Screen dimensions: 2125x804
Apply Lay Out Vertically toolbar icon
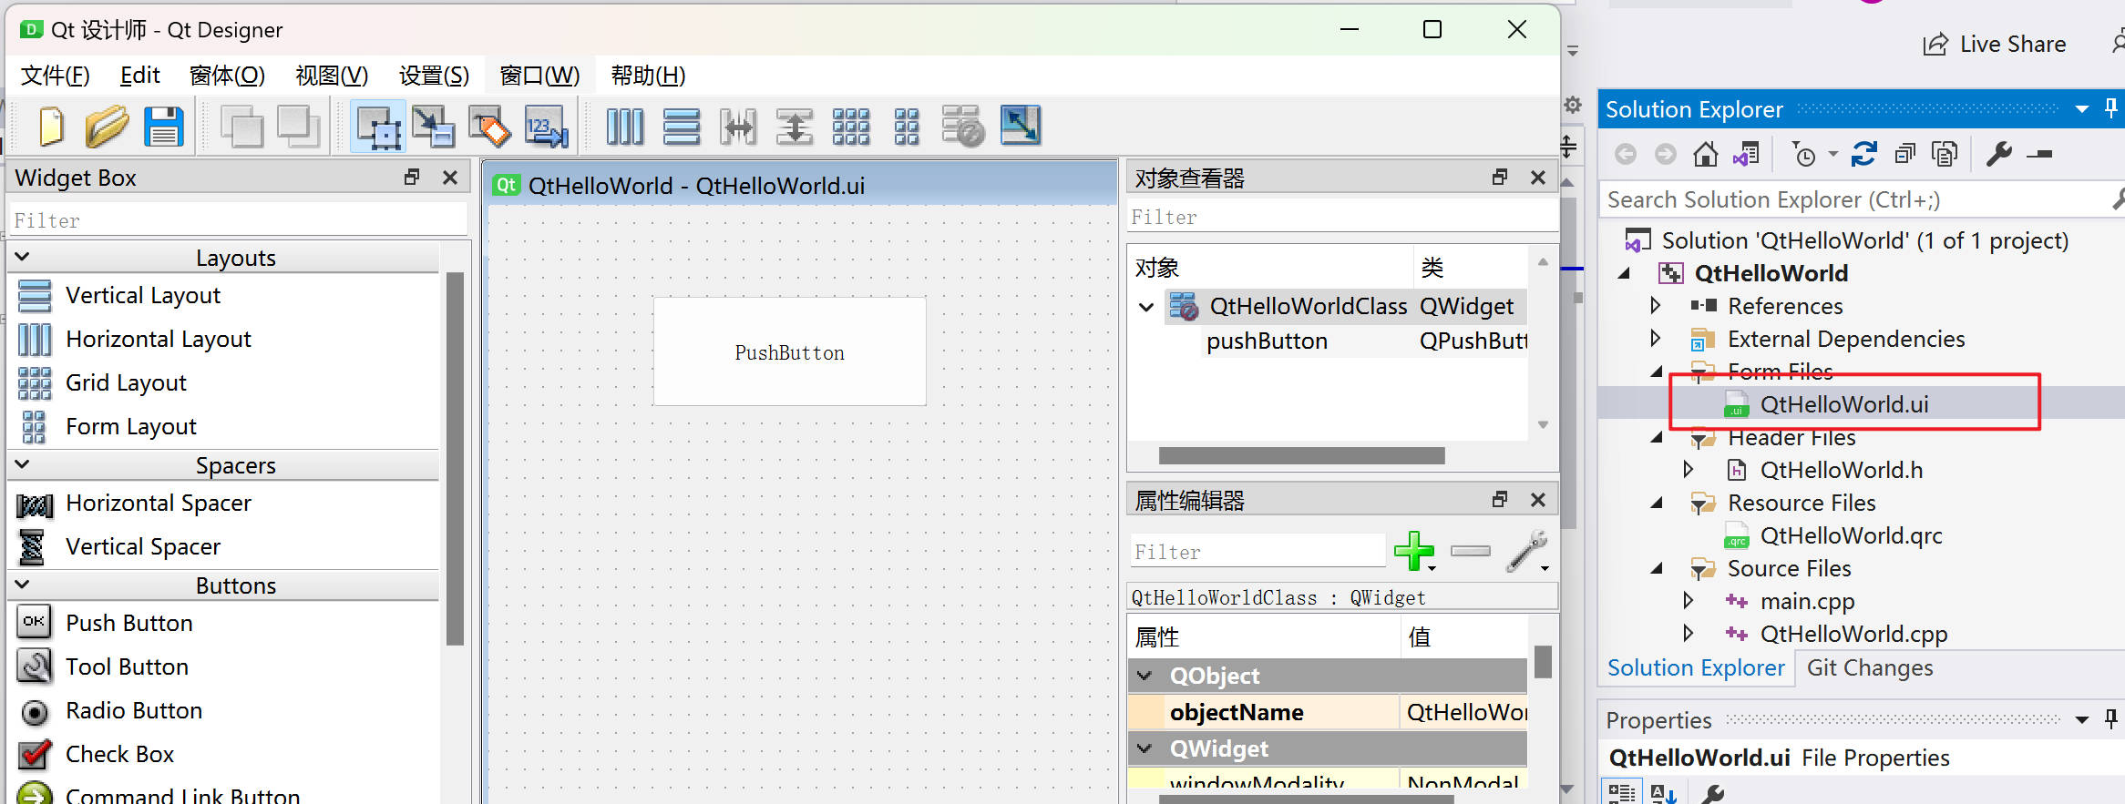coord(682,126)
